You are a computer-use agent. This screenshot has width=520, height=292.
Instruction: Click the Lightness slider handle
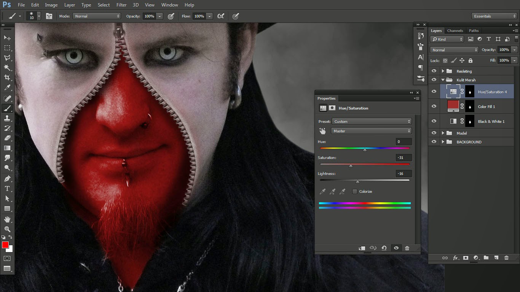tap(357, 182)
